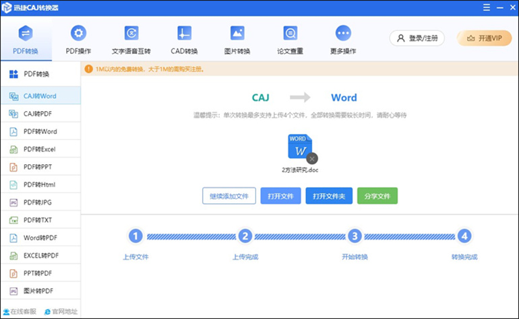Image resolution: width=519 pixels, height=319 pixels.
Task: Click the 图片转PDF sidebar icon
Action: pyautogui.click(x=13, y=291)
